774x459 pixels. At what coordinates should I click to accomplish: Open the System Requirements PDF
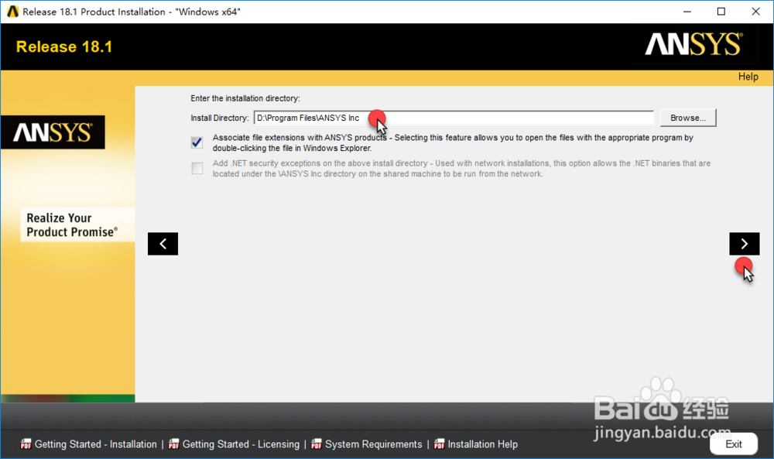(366, 444)
